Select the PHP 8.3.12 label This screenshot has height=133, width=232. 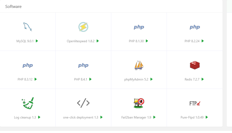click(25, 79)
